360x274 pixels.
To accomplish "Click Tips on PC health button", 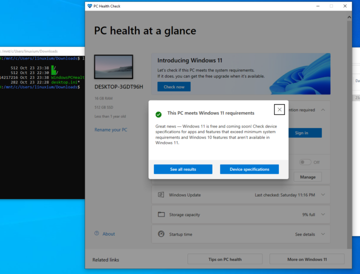I will pyautogui.click(x=225, y=259).
